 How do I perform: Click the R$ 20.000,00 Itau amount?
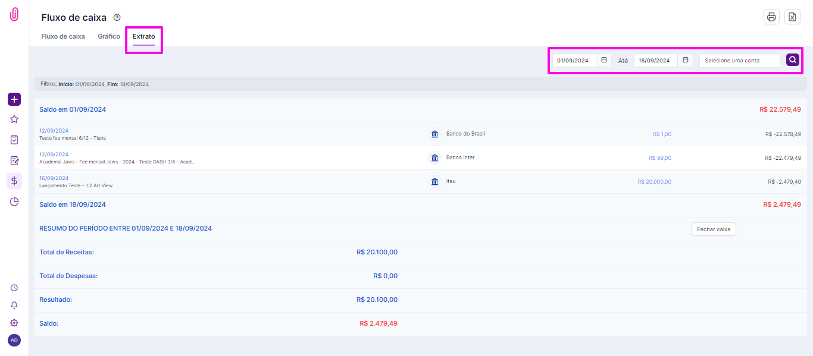(654, 182)
